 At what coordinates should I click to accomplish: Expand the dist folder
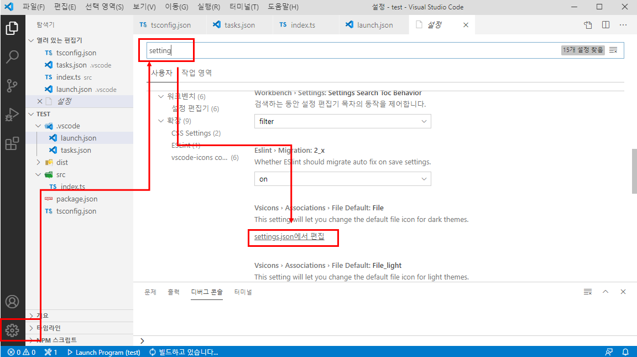[39, 162]
